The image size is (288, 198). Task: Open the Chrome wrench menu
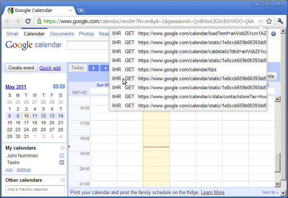(x=280, y=21)
